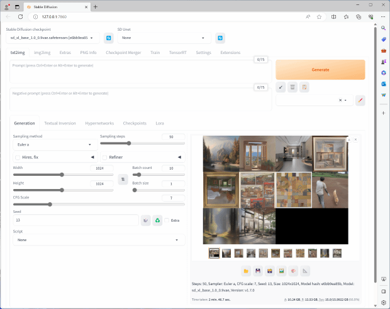
Task: Adjust the Batch count slider
Action: coord(159,175)
